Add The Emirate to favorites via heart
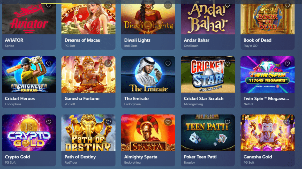 click(x=168, y=63)
